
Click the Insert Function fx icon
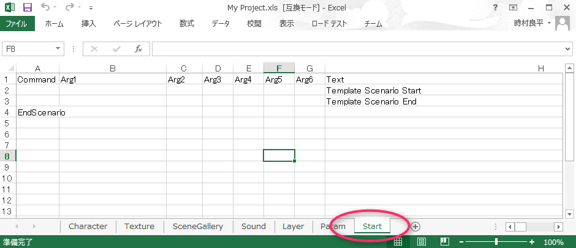(x=138, y=49)
